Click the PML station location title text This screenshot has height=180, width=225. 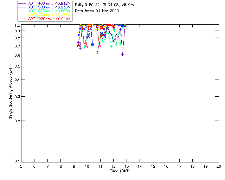(104, 5)
